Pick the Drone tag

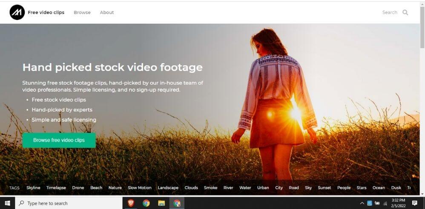pyautogui.click(x=78, y=188)
